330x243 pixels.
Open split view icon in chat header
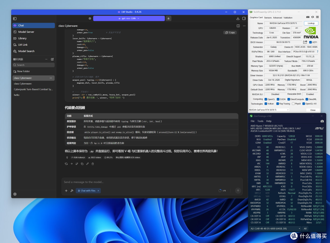point(238,26)
